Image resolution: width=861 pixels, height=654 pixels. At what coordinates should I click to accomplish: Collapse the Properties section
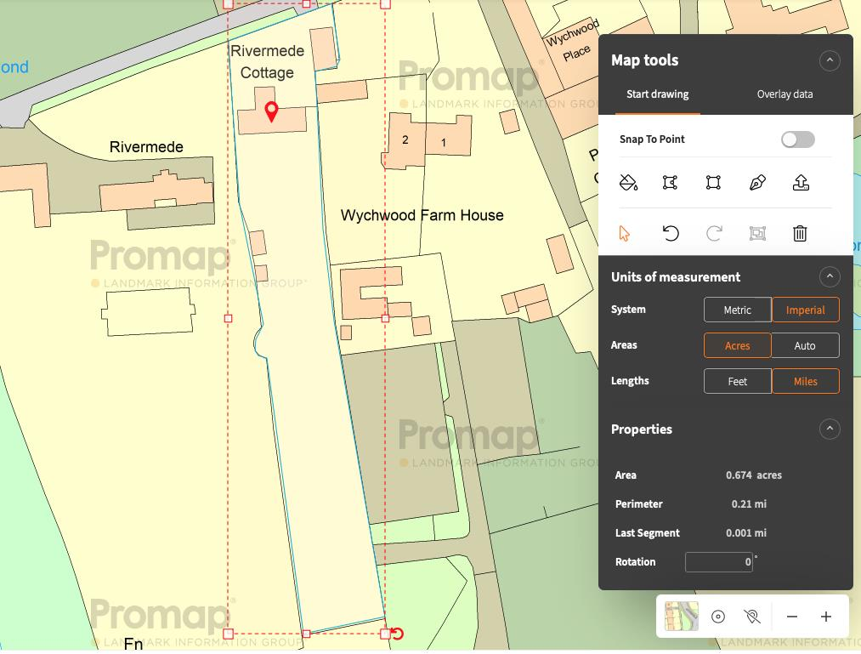[830, 429]
